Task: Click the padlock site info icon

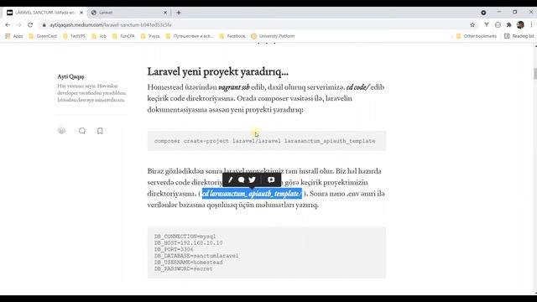Action: tap(44, 25)
